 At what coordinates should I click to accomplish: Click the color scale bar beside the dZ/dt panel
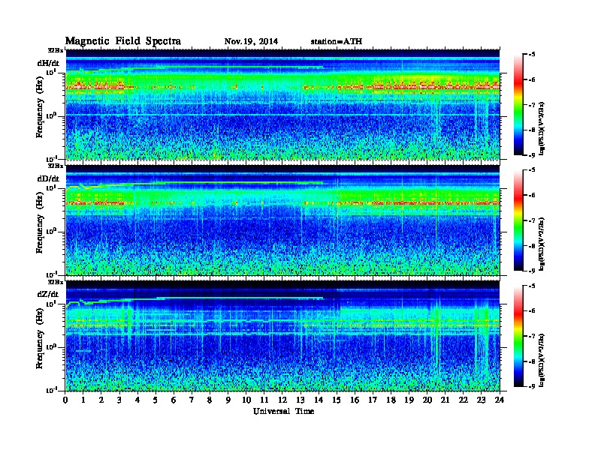[x=518, y=336]
